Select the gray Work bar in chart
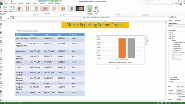Image resolution: width=185 pixels, height=104 pixels. 131,48
